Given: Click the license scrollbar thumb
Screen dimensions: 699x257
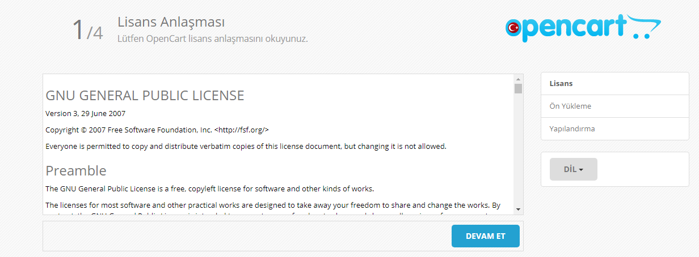Looking at the screenshot, I should 518,88.
